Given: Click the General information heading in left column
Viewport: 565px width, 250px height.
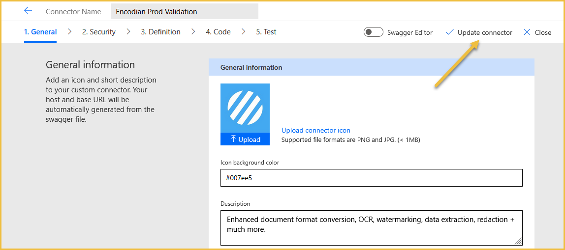Looking at the screenshot, I should pos(91,65).
